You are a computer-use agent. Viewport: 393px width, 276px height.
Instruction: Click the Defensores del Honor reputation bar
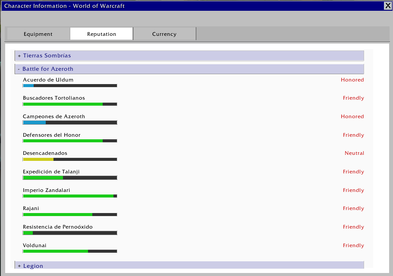click(x=70, y=141)
